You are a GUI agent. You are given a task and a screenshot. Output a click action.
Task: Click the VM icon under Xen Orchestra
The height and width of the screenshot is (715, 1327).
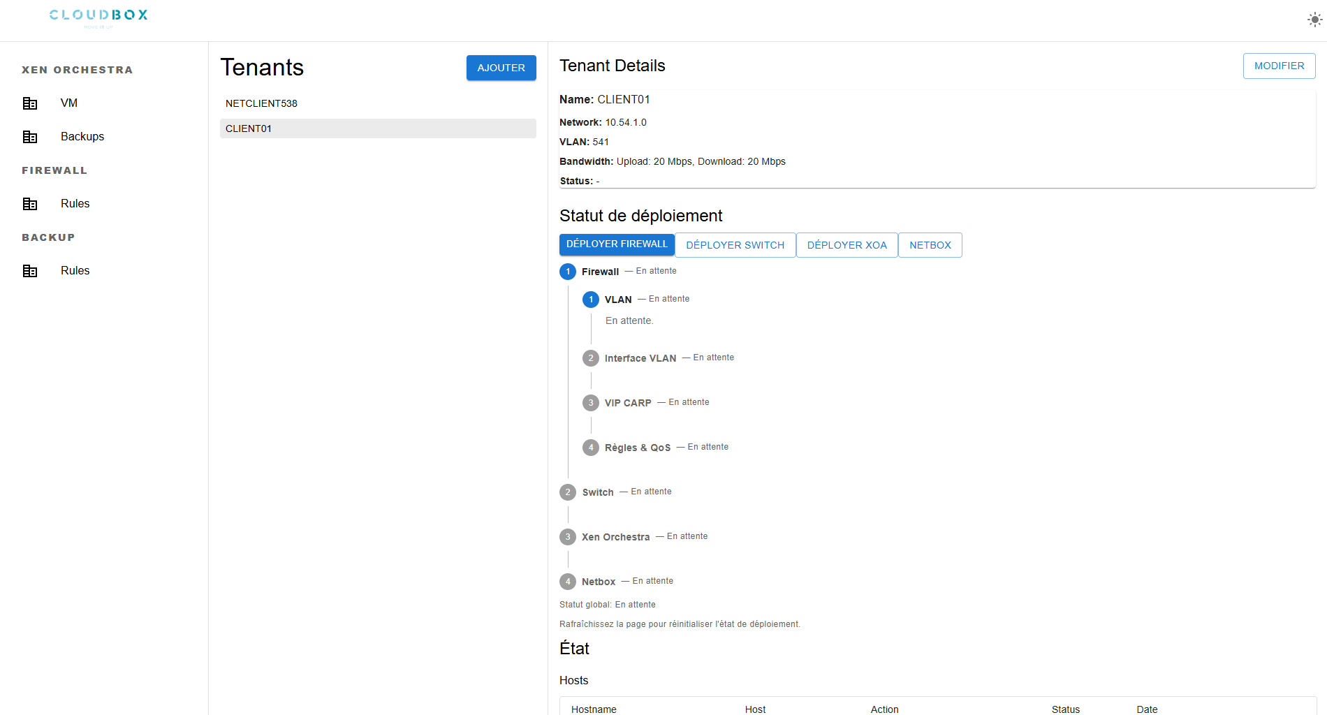coord(30,103)
